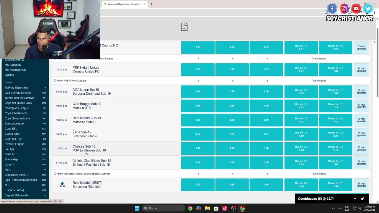Select Vanuatu United FC win at 1.95
Image resolution: width=379 pixels, height=213 pixels.
click(266, 70)
